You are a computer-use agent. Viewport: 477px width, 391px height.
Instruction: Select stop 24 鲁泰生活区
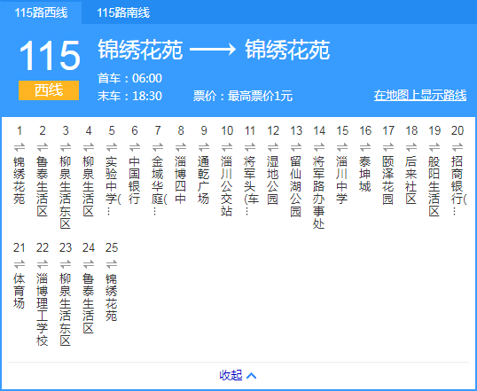(x=89, y=303)
